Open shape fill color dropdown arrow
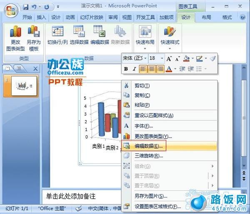Image resolution: width=250 pixels, height=214 pixels. tap(192, 58)
